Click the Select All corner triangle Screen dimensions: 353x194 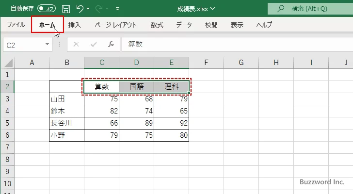click(x=8, y=63)
